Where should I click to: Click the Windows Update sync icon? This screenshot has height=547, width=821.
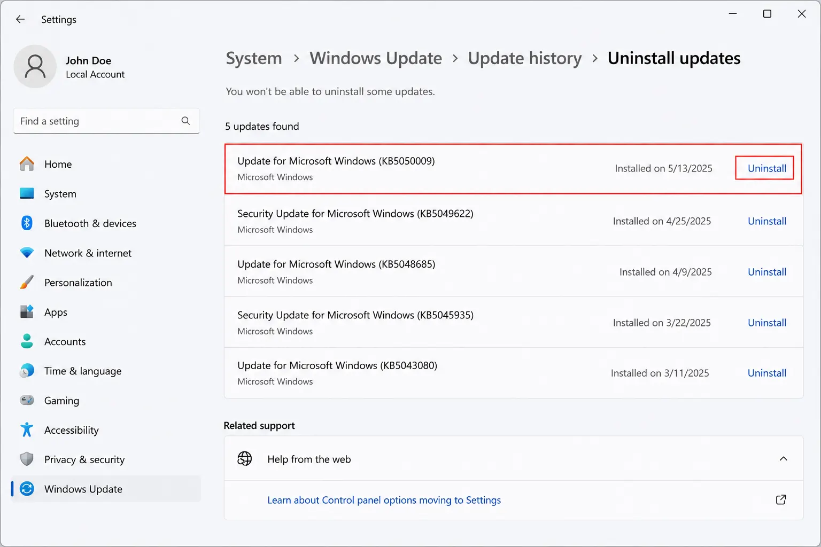tap(27, 488)
